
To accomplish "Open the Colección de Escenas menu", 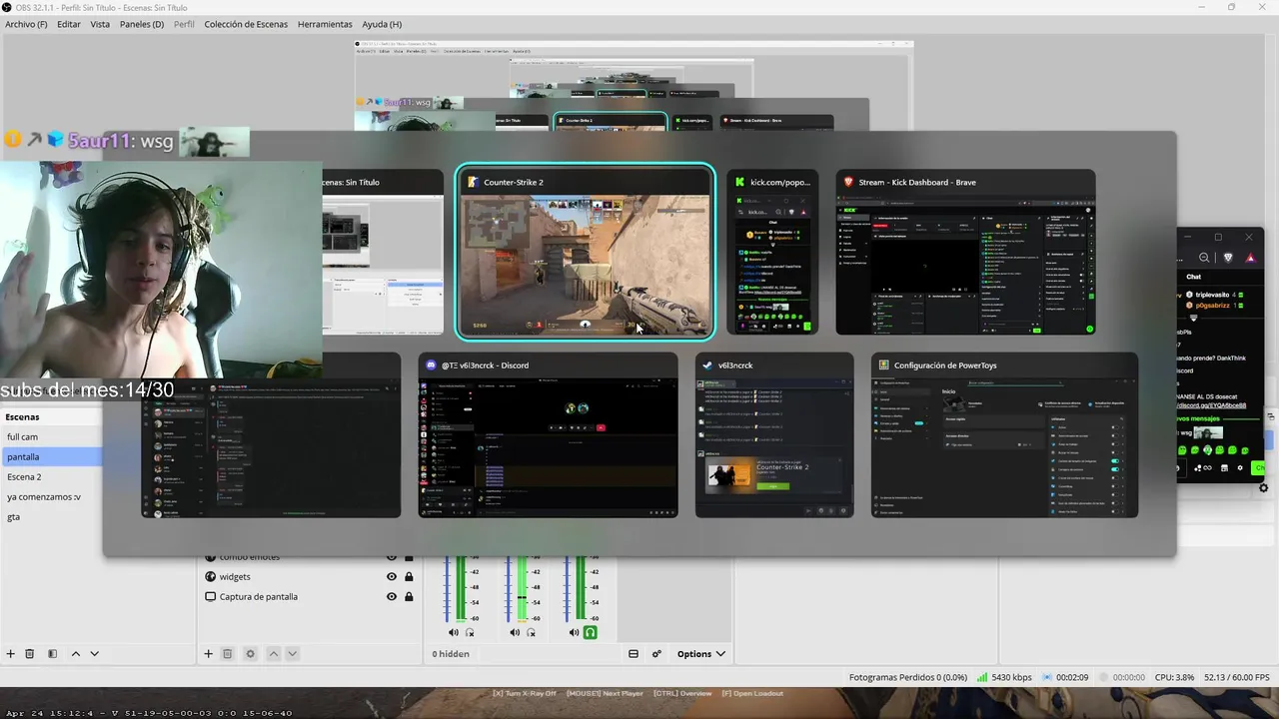I will (246, 24).
